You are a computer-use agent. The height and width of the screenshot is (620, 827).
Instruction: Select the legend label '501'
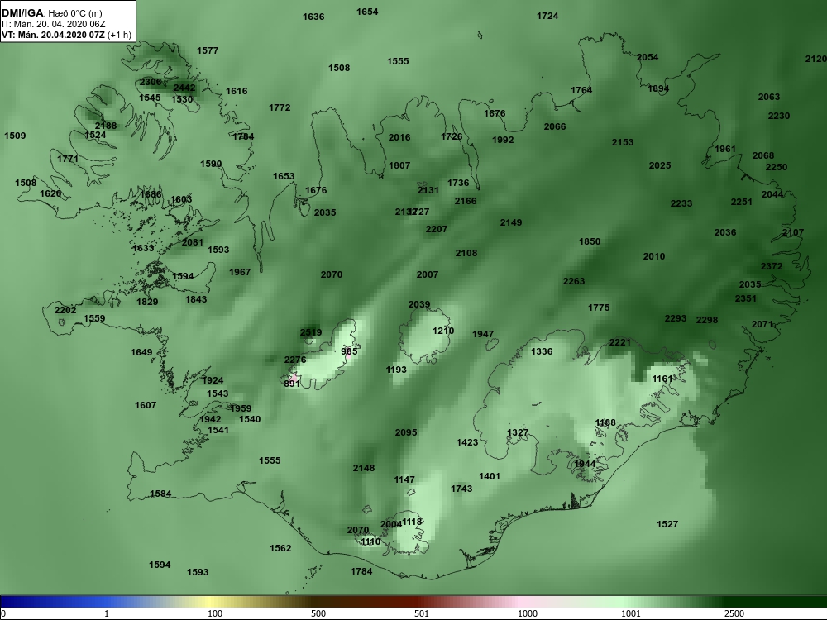tap(422, 613)
